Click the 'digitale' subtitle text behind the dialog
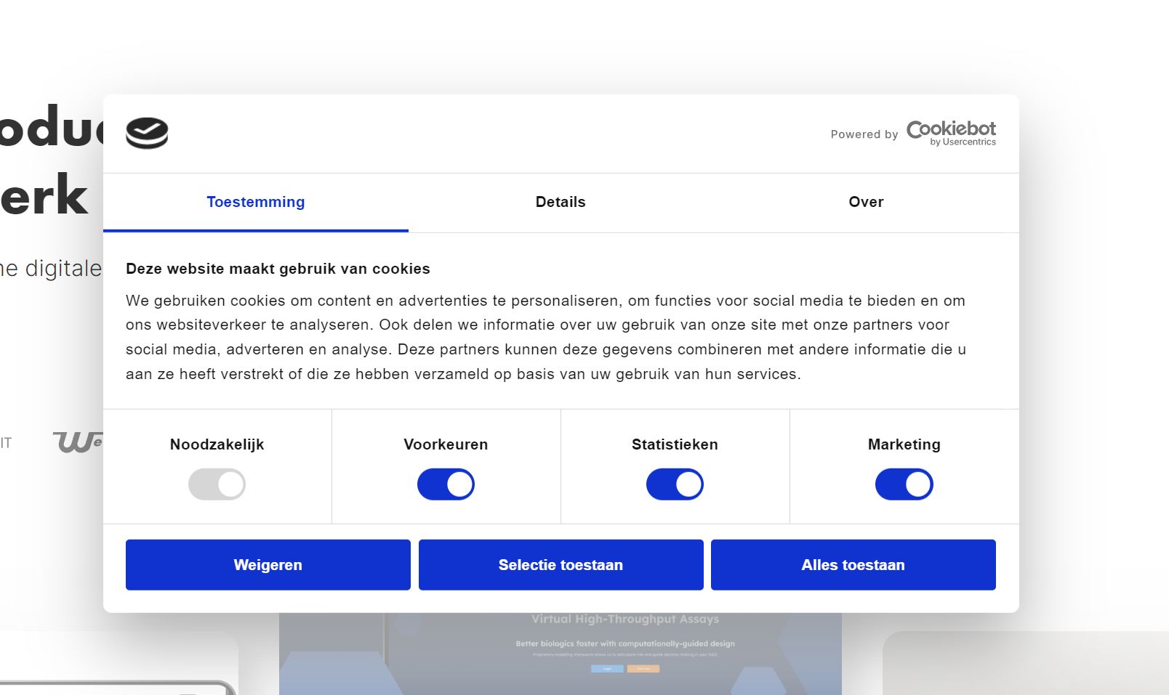Image resolution: width=1169 pixels, height=695 pixels. 63,269
